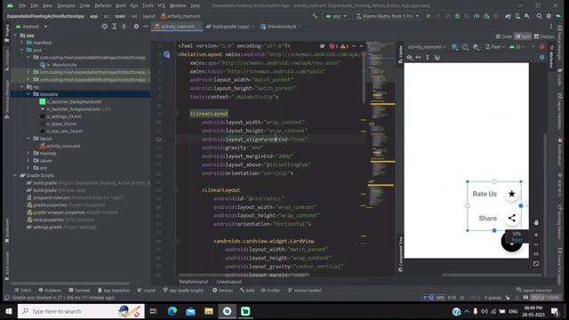Click the design surface layers icon
Screen dimensions: 569x320
tap(454, 47)
